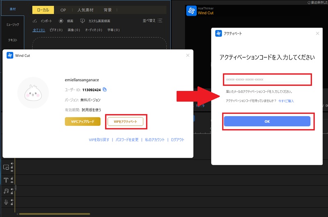Open the 人気素材 tab

point(85,10)
